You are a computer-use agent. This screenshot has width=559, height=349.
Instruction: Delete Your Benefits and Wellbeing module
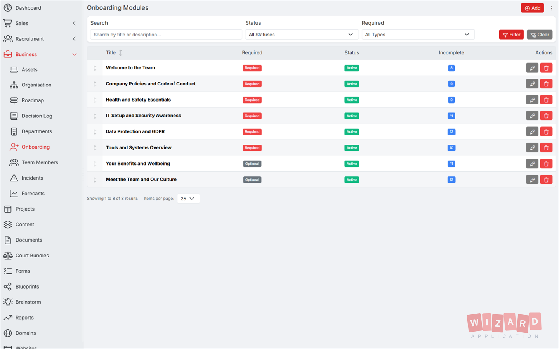pyautogui.click(x=546, y=164)
